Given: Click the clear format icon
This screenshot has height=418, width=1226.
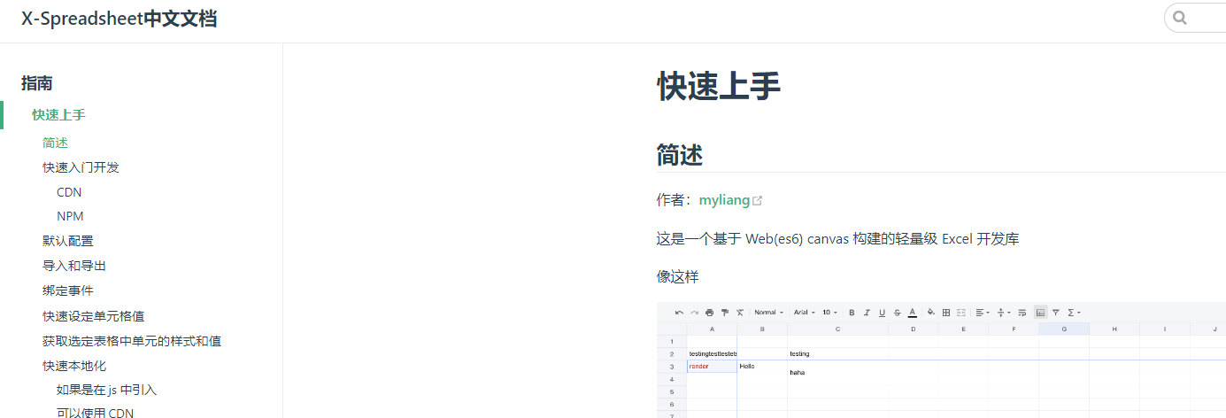Looking at the screenshot, I should 740,313.
